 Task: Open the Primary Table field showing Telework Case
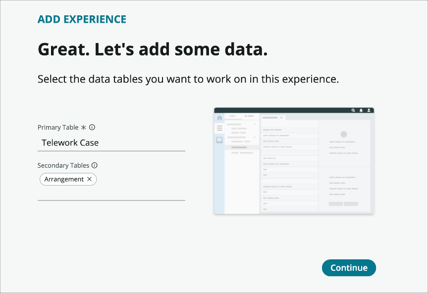coord(111,143)
